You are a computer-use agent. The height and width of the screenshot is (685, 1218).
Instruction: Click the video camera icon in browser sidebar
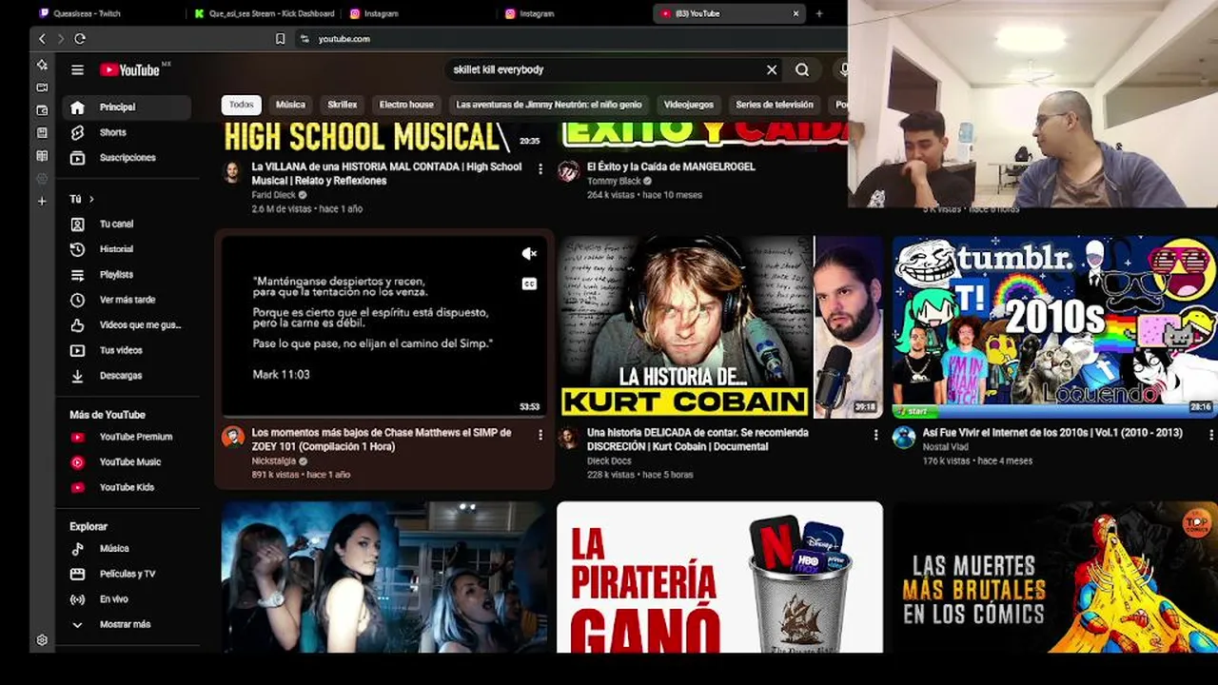[42, 88]
